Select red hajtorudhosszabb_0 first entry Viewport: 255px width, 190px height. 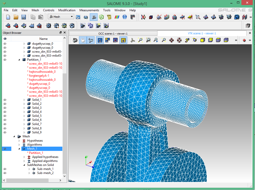click(x=42, y=72)
